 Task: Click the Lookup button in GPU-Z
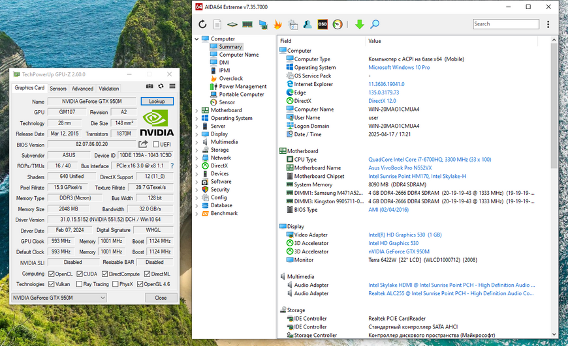pyautogui.click(x=157, y=101)
